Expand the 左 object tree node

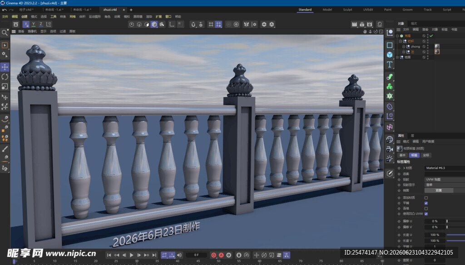(404, 52)
